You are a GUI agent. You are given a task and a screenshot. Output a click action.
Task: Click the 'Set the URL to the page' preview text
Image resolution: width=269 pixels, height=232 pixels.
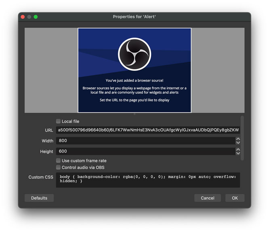click(134, 100)
